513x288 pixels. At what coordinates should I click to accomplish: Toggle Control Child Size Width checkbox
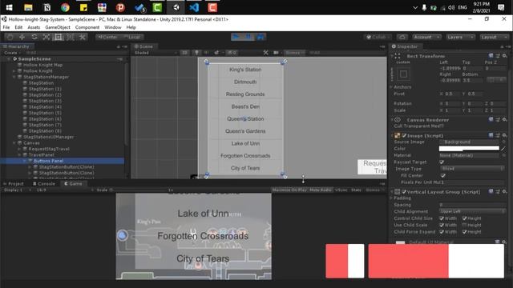click(442, 218)
